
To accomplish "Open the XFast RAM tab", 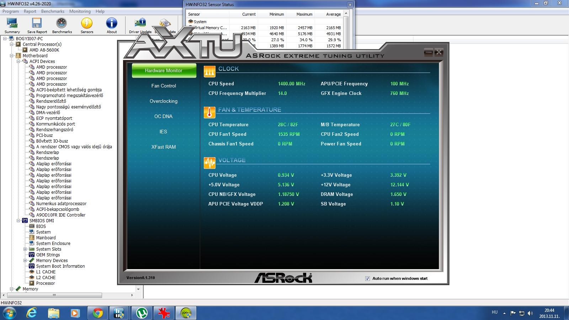I will (x=164, y=147).
